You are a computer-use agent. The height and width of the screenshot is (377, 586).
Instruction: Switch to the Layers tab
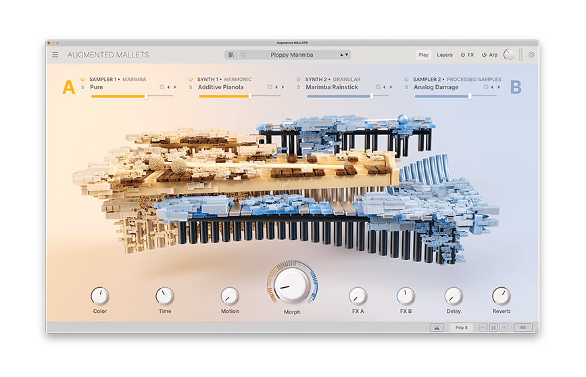pos(445,55)
